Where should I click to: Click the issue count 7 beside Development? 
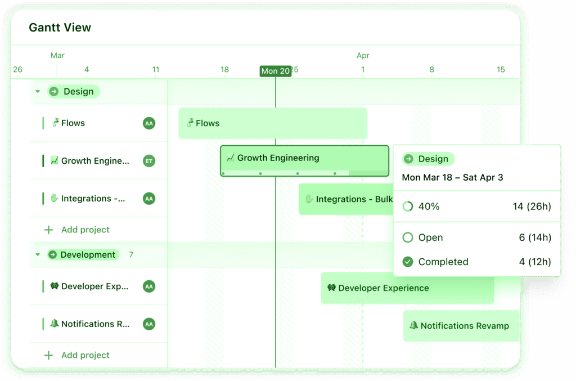(131, 254)
